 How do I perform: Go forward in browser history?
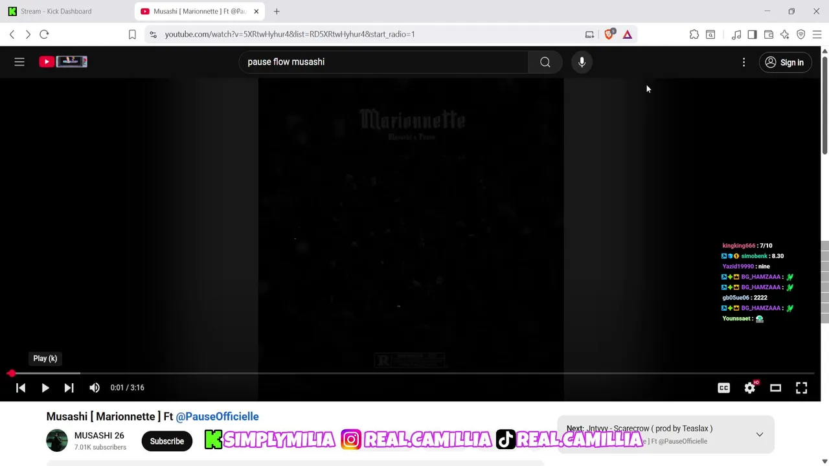tap(28, 34)
